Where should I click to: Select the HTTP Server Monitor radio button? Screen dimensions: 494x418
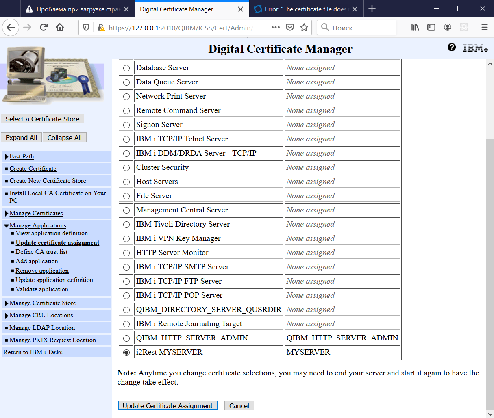[126, 253]
